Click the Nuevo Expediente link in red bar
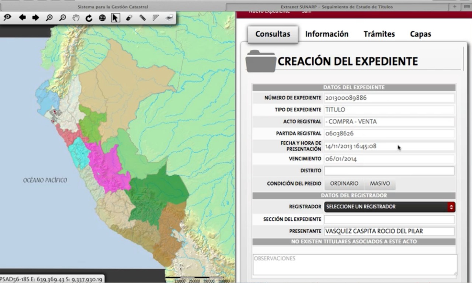Screen dimensions: 472x283 (269, 12)
